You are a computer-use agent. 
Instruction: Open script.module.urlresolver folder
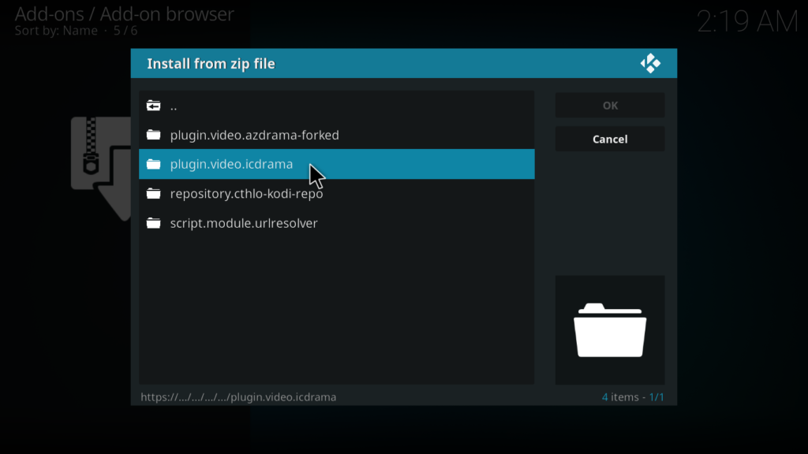pyautogui.click(x=336, y=223)
